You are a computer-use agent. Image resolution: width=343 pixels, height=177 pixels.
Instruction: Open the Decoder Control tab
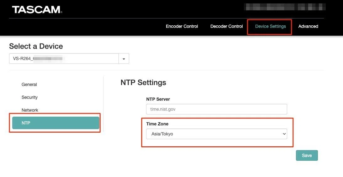[226, 26]
